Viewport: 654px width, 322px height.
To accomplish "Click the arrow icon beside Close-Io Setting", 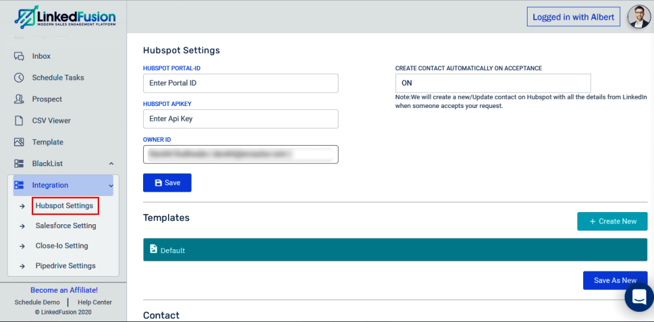I will 22,246.
